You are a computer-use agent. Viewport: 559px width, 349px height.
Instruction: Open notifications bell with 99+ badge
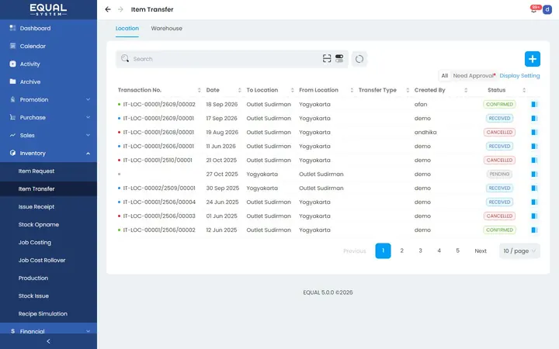click(x=533, y=9)
